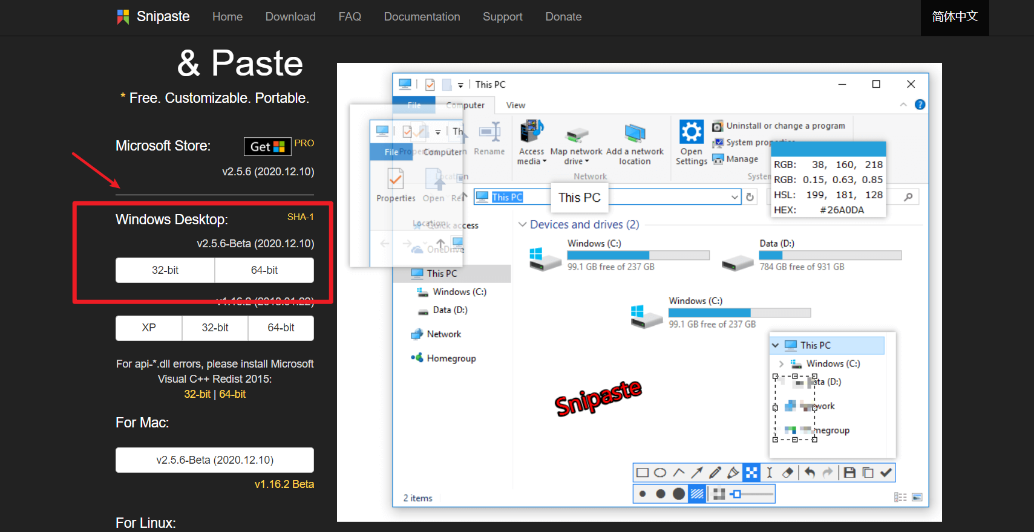Switch to the View ribbon tab
The height and width of the screenshot is (532, 1034).
coord(515,105)
